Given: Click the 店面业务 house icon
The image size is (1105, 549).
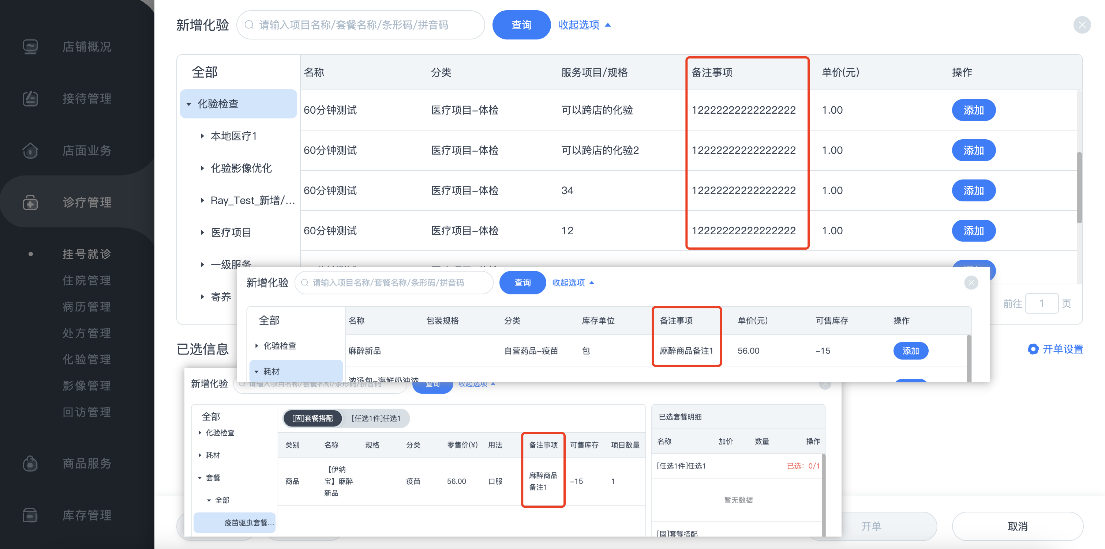Looking at the screenshot, I should coord(30,151).
